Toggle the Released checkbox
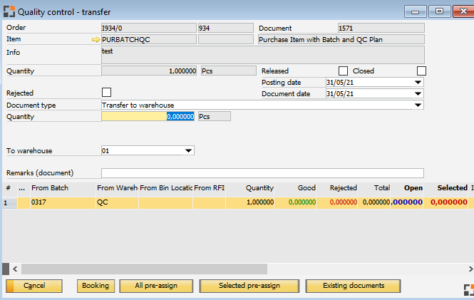Image resolution: width=474 pixels, height=300 pixels. [x=343, y=71]
